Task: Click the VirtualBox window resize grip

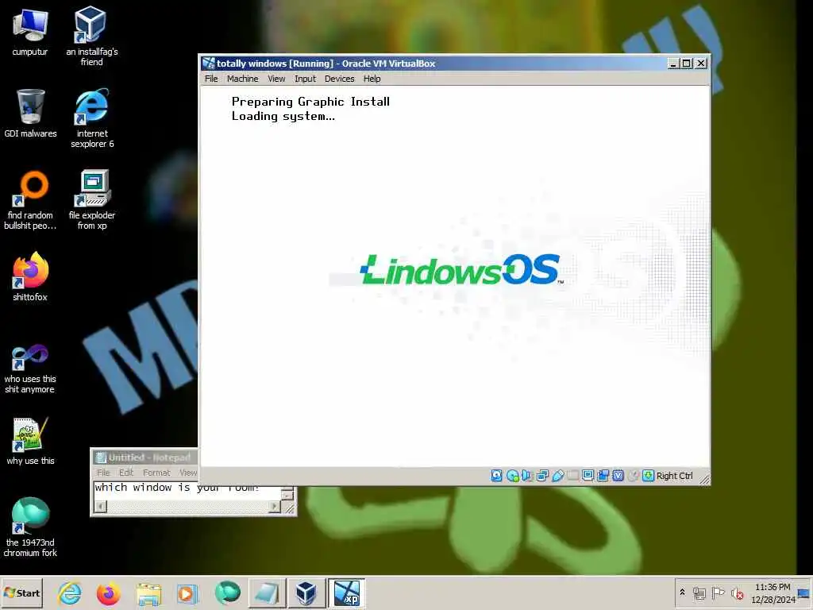Action: coord(704,479)
